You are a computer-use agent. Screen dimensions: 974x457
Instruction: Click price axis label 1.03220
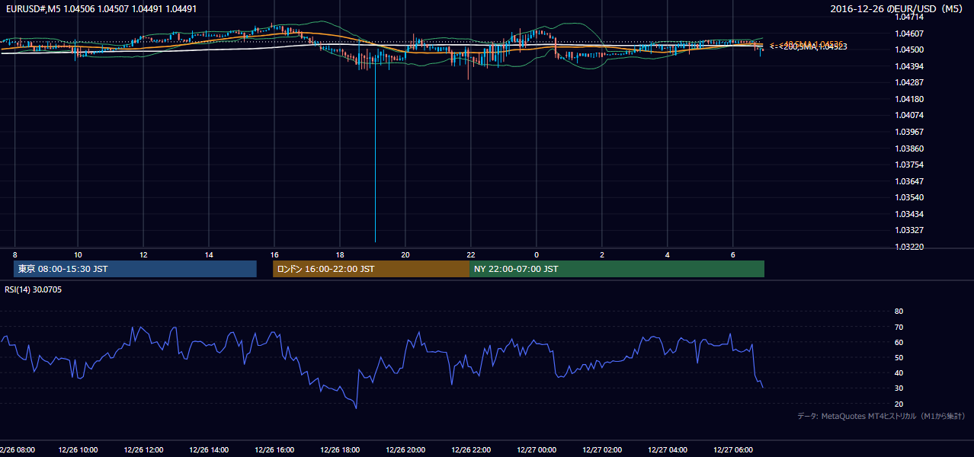click(x=908, y=247)
